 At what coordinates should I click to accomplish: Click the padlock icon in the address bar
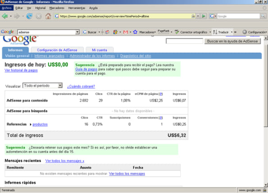(x=193, y=16)
